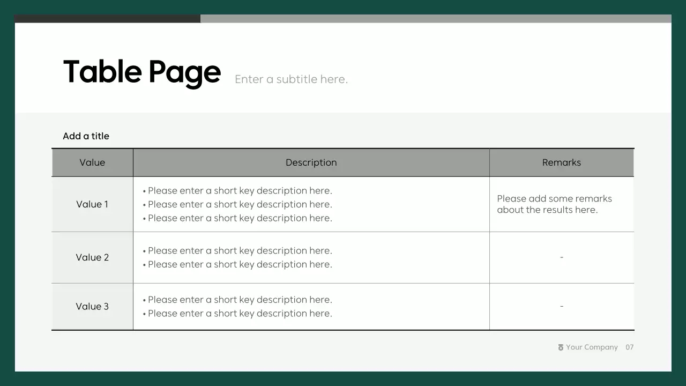The image size is (686, 386).
Task: Select the "Remarks" column header cell
Action: (x=561, y=162)
